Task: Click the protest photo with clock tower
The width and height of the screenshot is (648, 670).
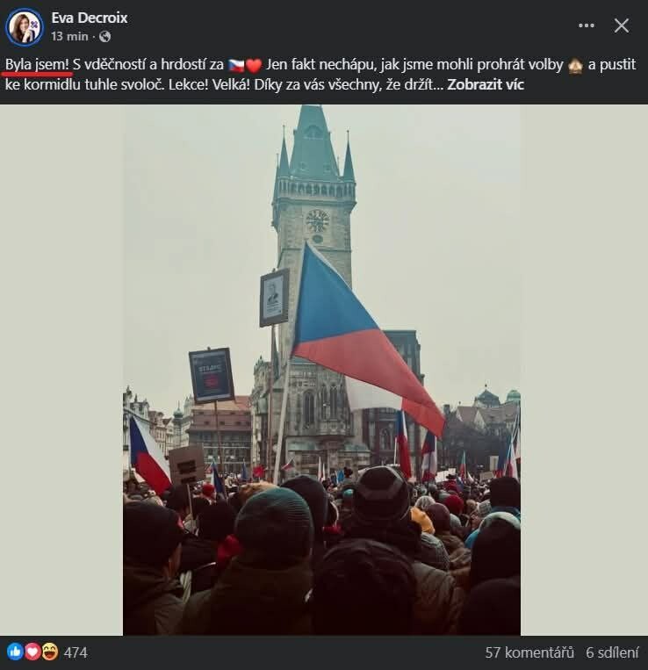Action: click(321, 370)
